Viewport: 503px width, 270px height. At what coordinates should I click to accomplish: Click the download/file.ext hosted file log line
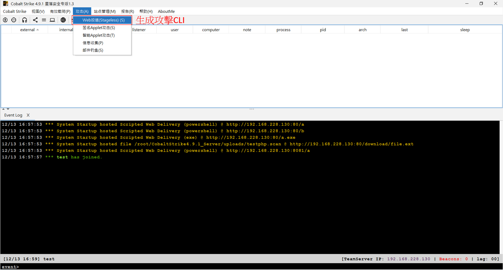(208, 144)
